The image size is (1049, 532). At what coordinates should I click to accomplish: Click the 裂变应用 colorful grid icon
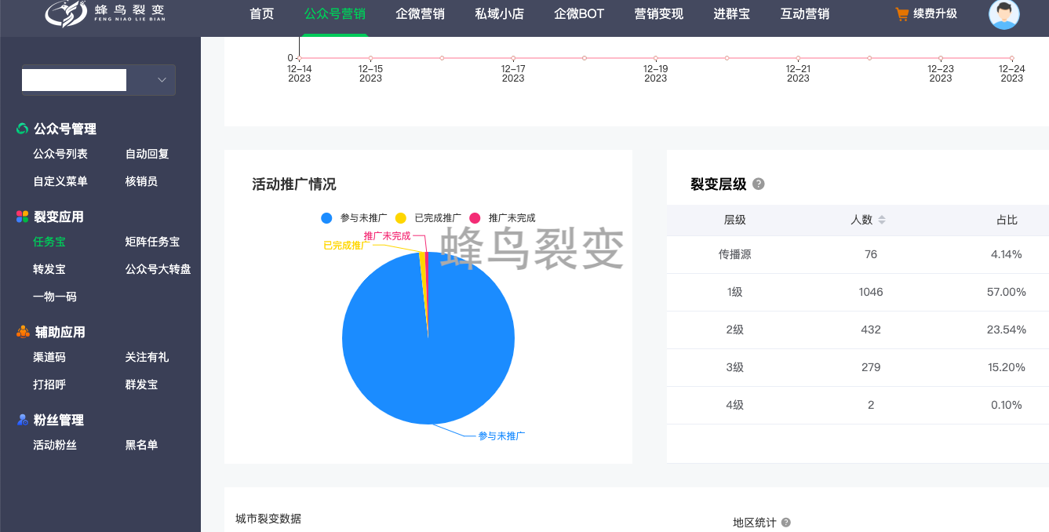[22, 217]
